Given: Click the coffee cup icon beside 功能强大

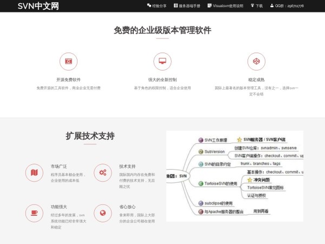Looking at the screenshot, I should pos(34,213).
